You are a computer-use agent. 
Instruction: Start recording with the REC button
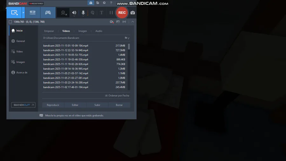point(122,13)
